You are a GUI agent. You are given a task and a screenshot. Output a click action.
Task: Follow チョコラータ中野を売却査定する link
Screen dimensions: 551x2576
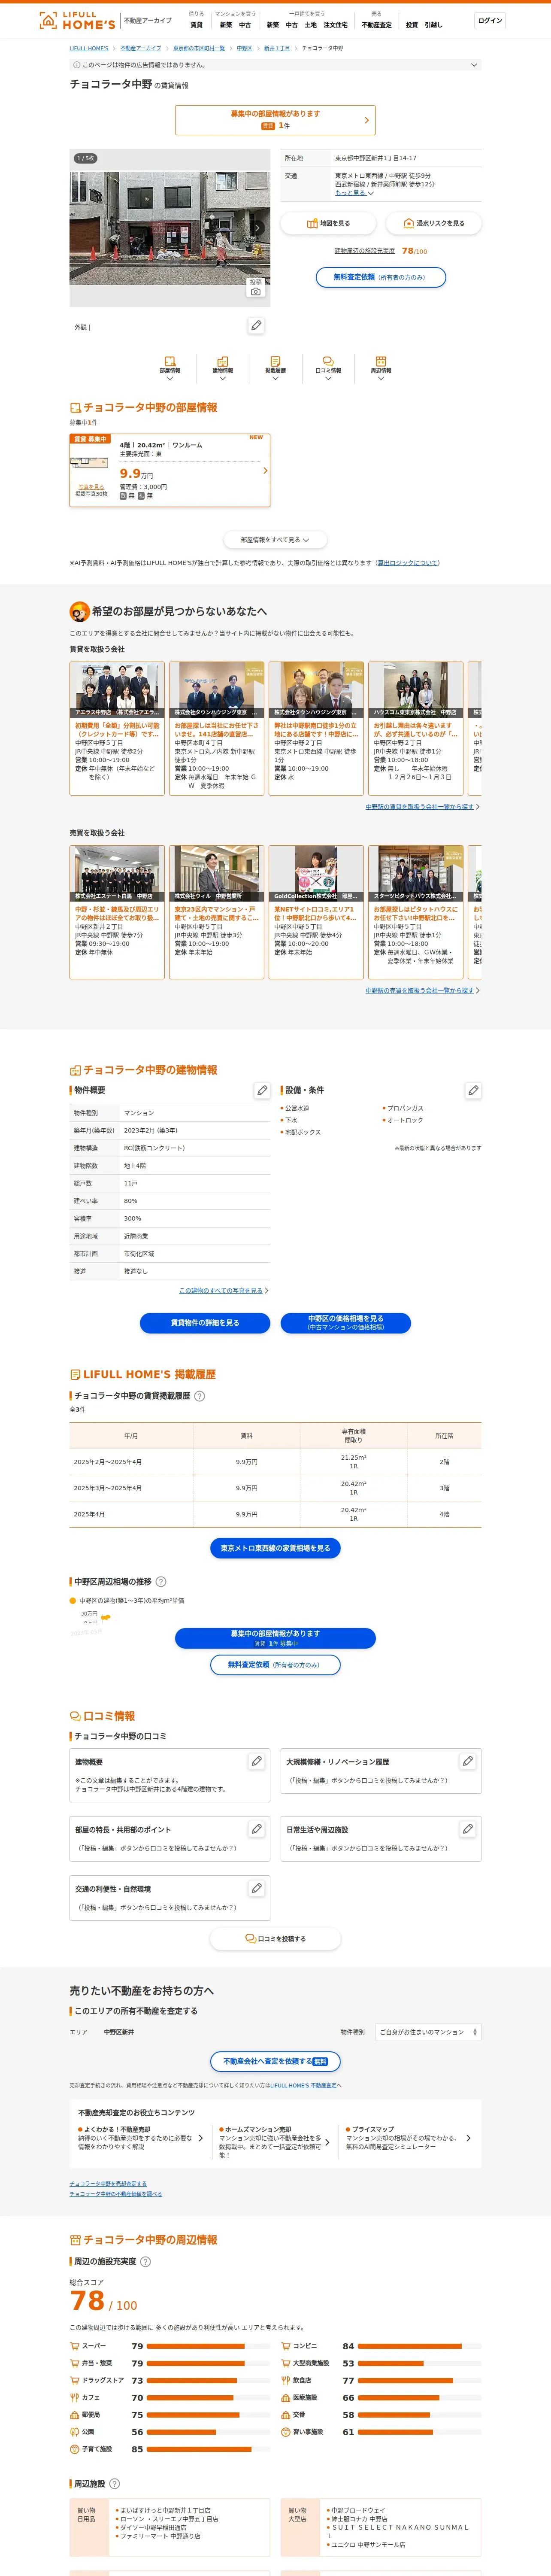click(x=108, y=2183)
